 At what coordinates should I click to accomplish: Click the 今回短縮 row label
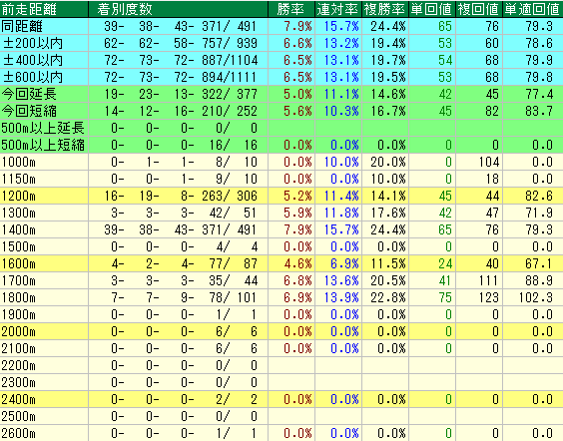point(29,111)
